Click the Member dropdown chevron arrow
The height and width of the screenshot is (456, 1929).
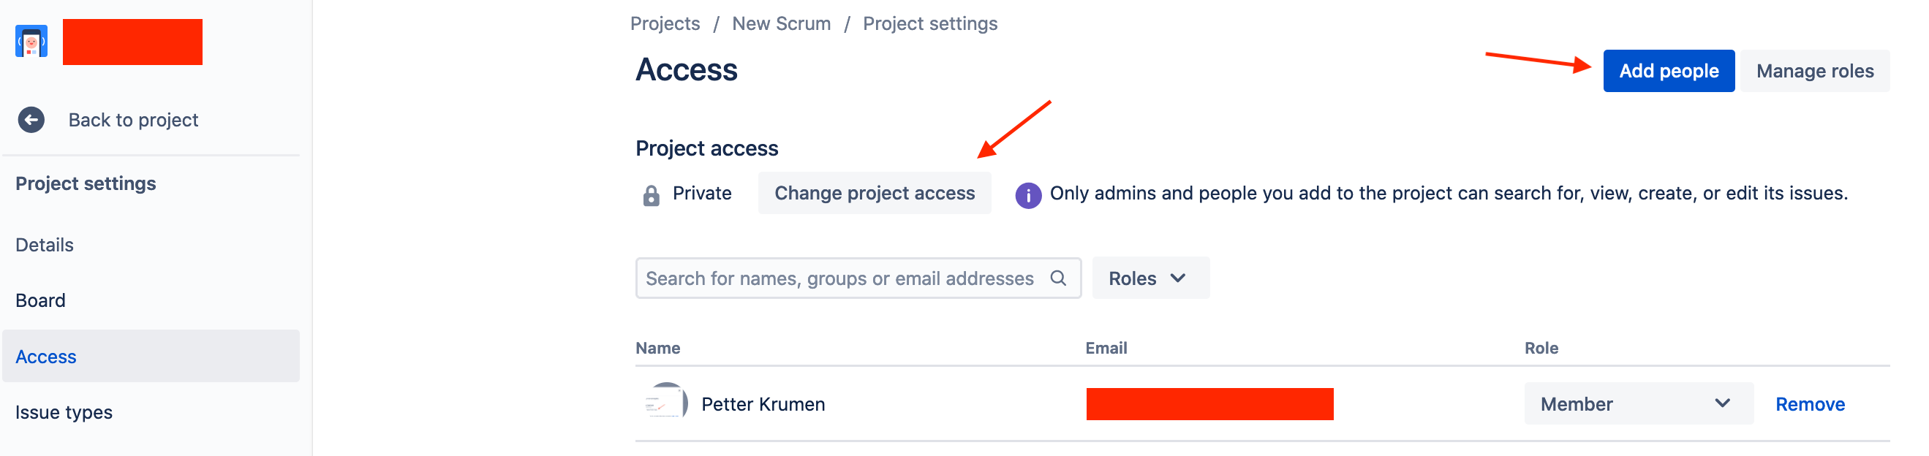pos(1722,403)
